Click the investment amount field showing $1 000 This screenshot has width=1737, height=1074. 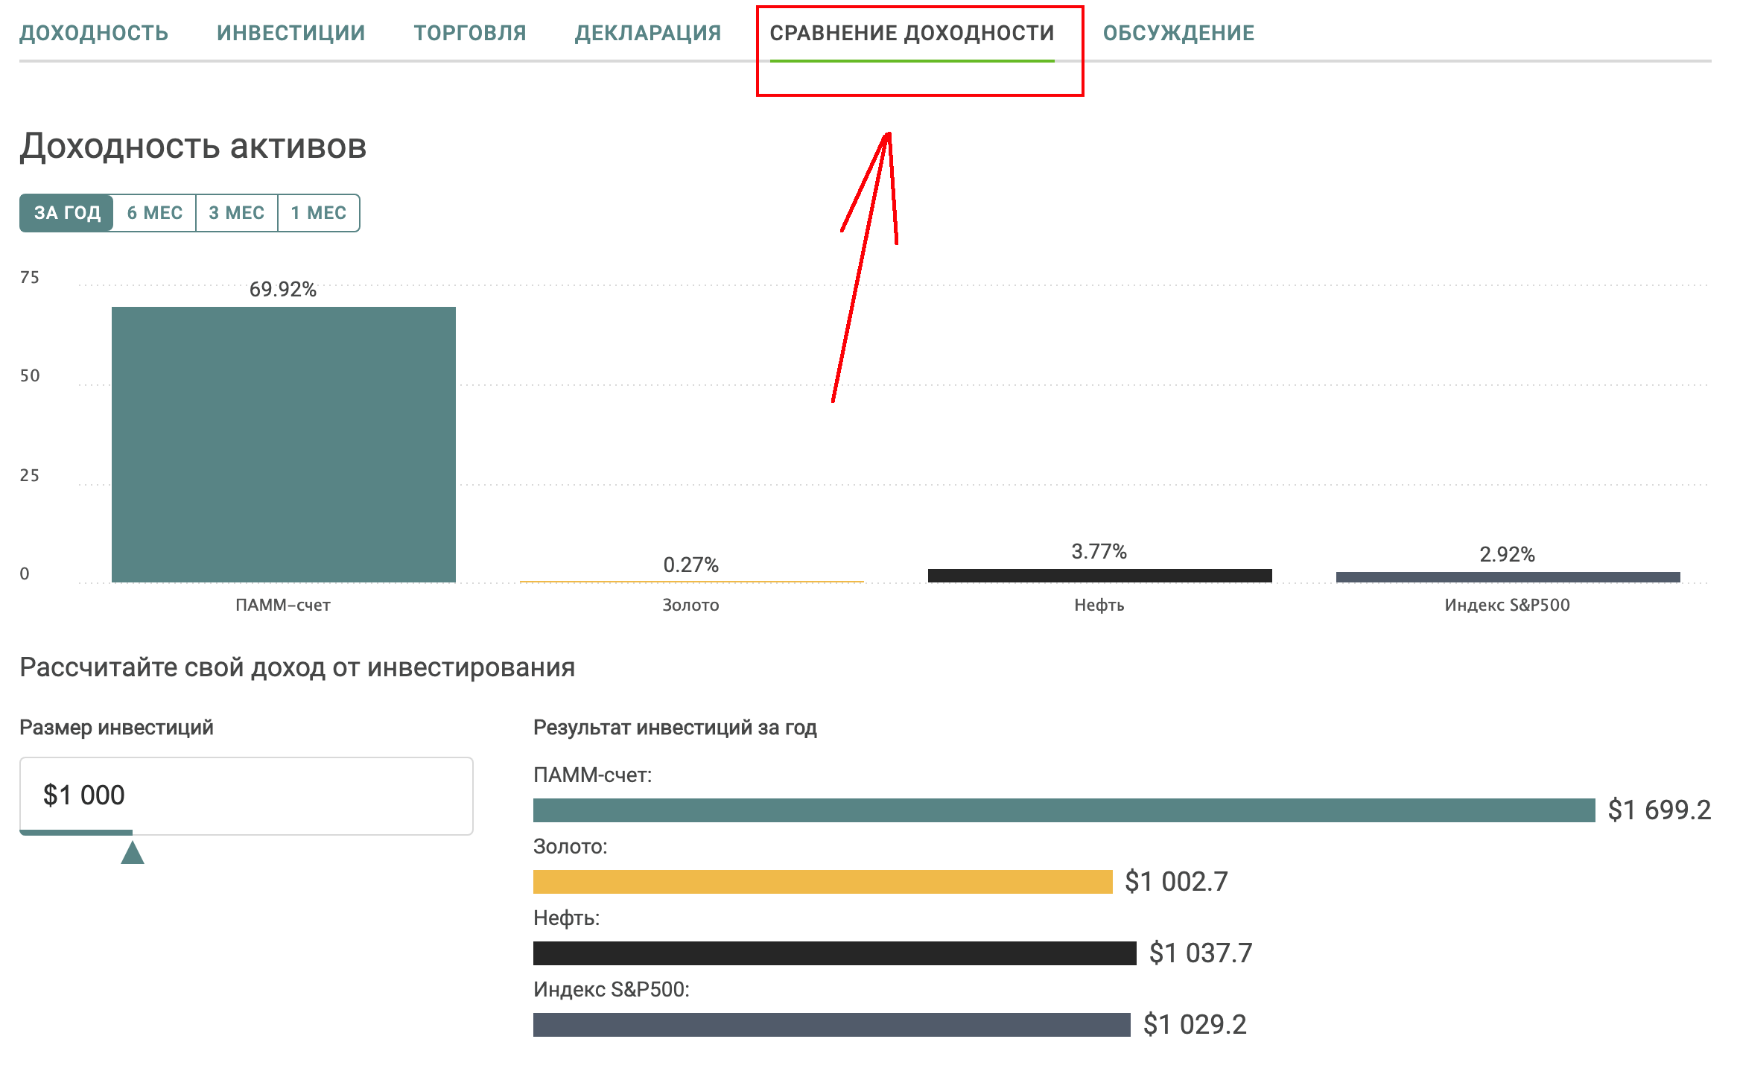pos(246,795)
